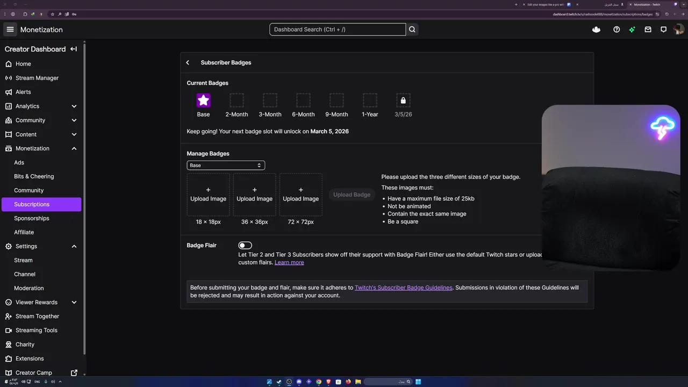Screen dimensions: 688x387
Task: Open Creator Camp external link
Action: [x=41, y=372]
